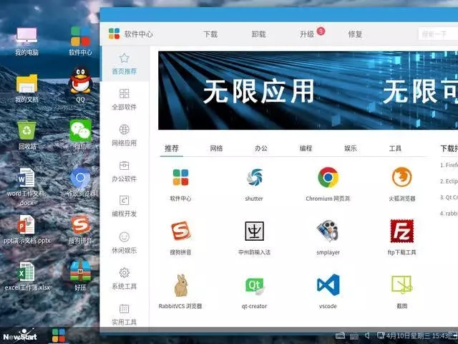Switch to the 办公 category tab
This screenshot has height=344, width=458.
[x=260, y=148]
